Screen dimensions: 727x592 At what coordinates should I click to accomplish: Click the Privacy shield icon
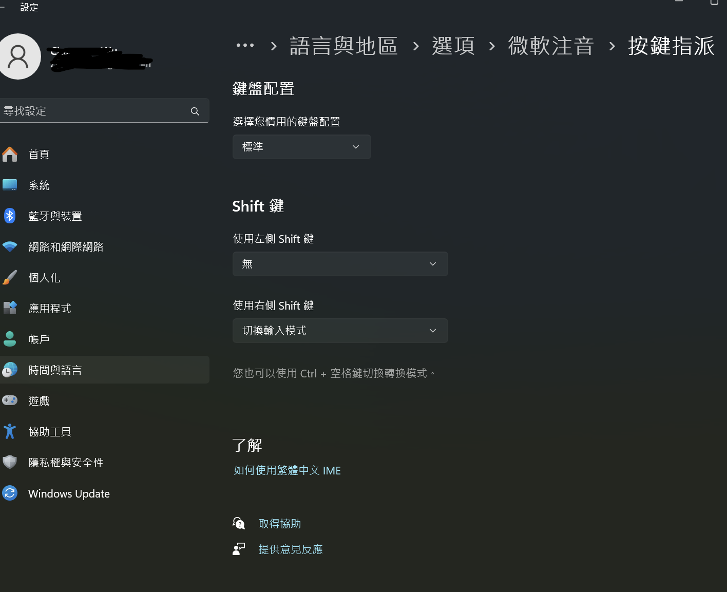pyautogui.click(x=10, y=462)
